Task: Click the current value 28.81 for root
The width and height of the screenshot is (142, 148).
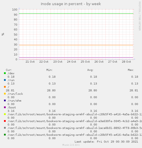Action: pos(10,91)
